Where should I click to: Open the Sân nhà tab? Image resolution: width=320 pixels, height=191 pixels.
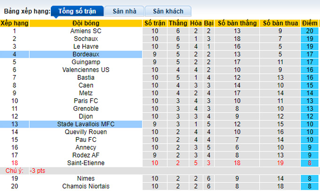(124, 11)
